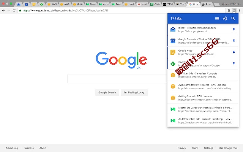Sort tabs alphabetically with AZ icon
Screen dimensions: 243x152
click(225, 19)
